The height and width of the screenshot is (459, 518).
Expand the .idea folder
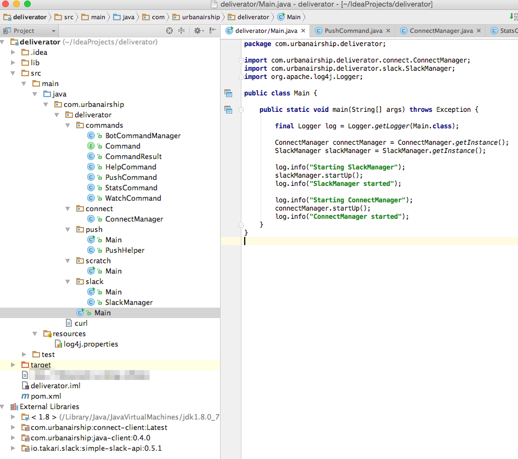[x=14, y=52]
